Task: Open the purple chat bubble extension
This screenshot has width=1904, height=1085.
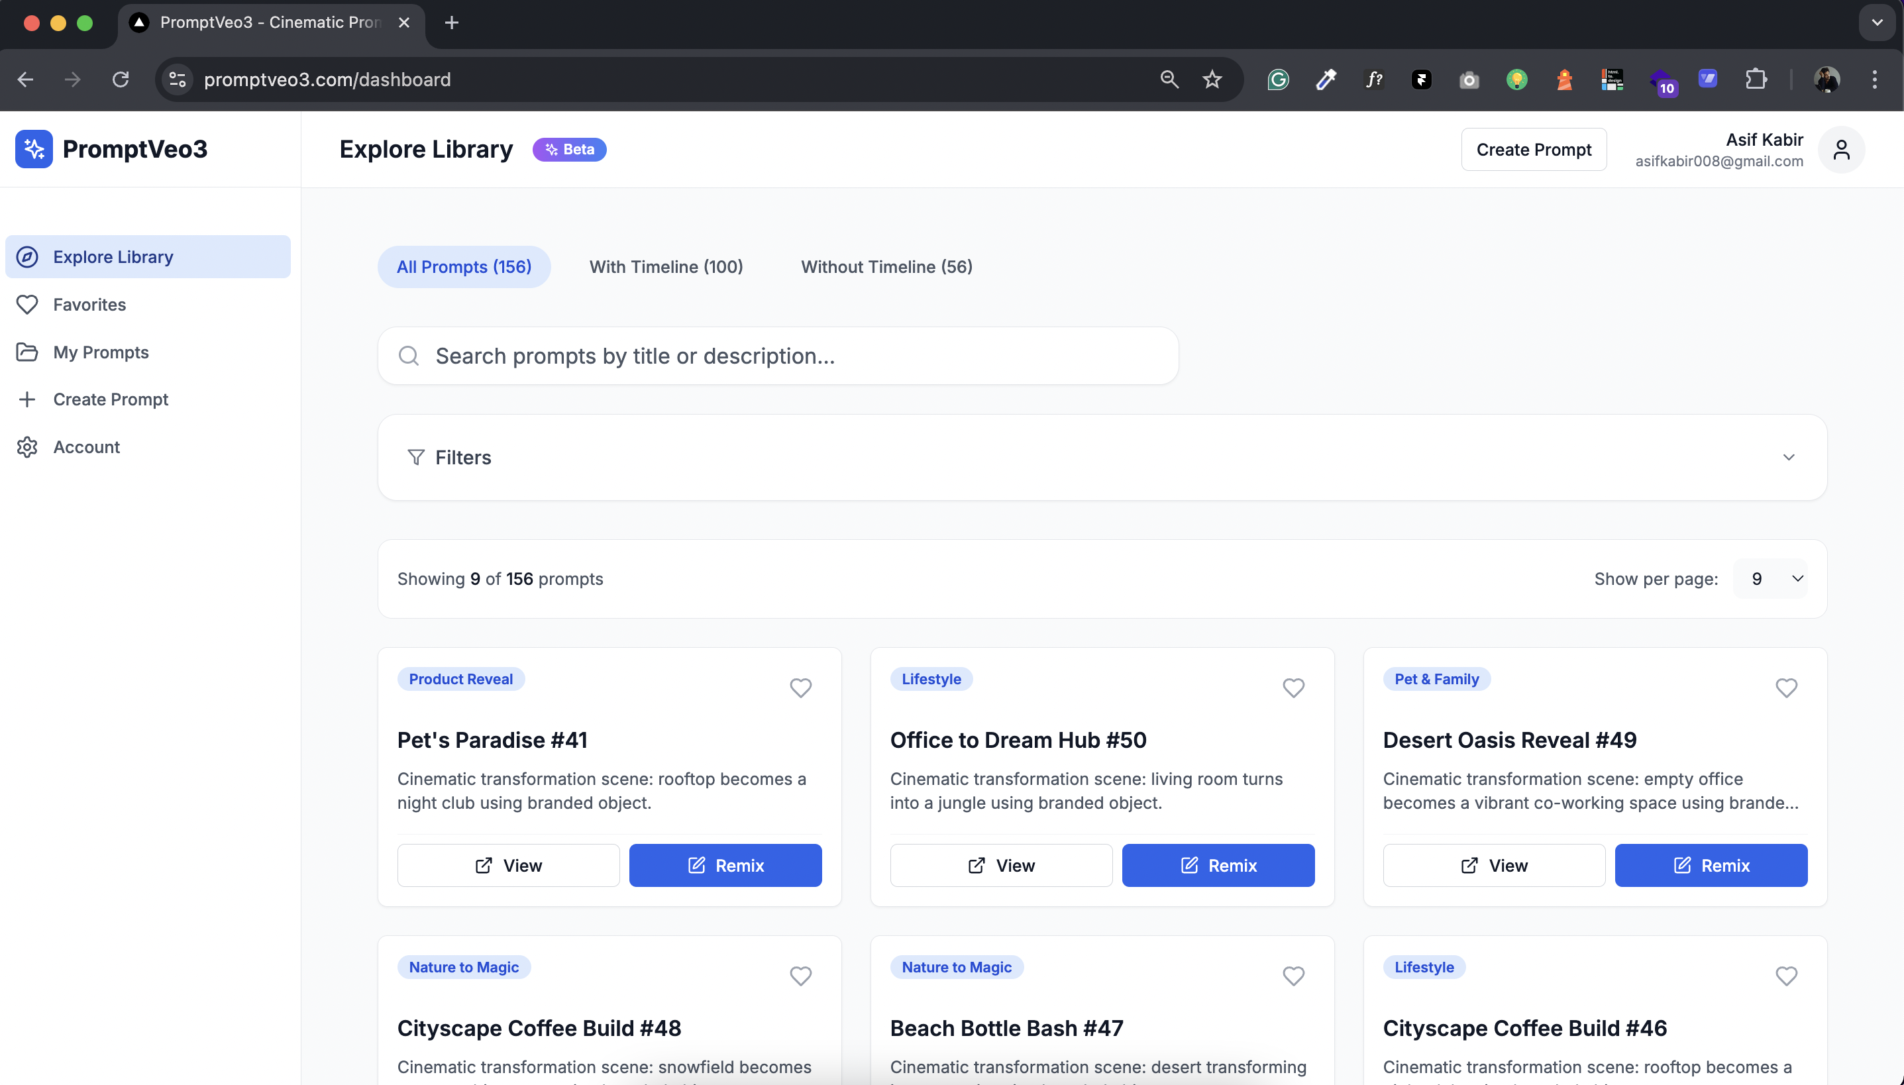Action: [1707, 78]
